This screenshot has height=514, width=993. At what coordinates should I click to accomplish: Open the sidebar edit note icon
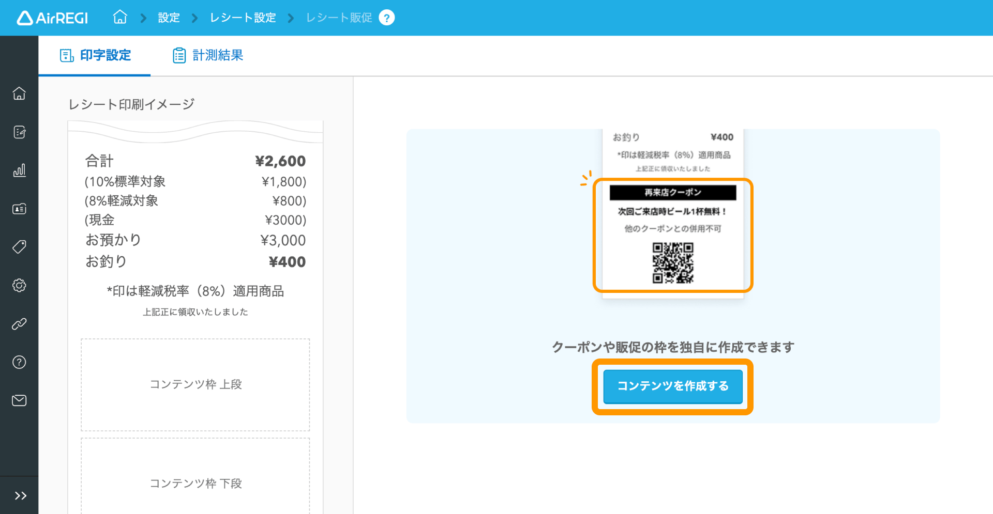point(19,132)
